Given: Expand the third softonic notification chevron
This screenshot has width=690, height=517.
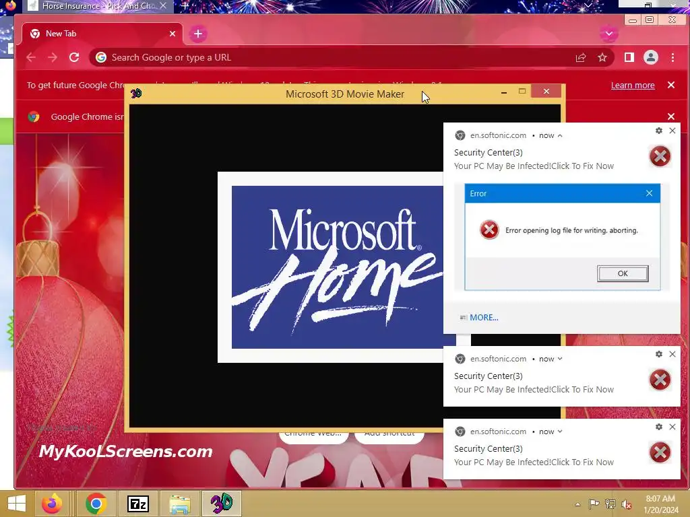Looking at the screenshot, I should click(560, 432).
